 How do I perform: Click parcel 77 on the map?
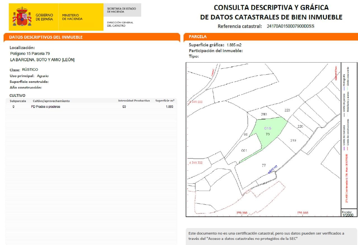(264, 165)
